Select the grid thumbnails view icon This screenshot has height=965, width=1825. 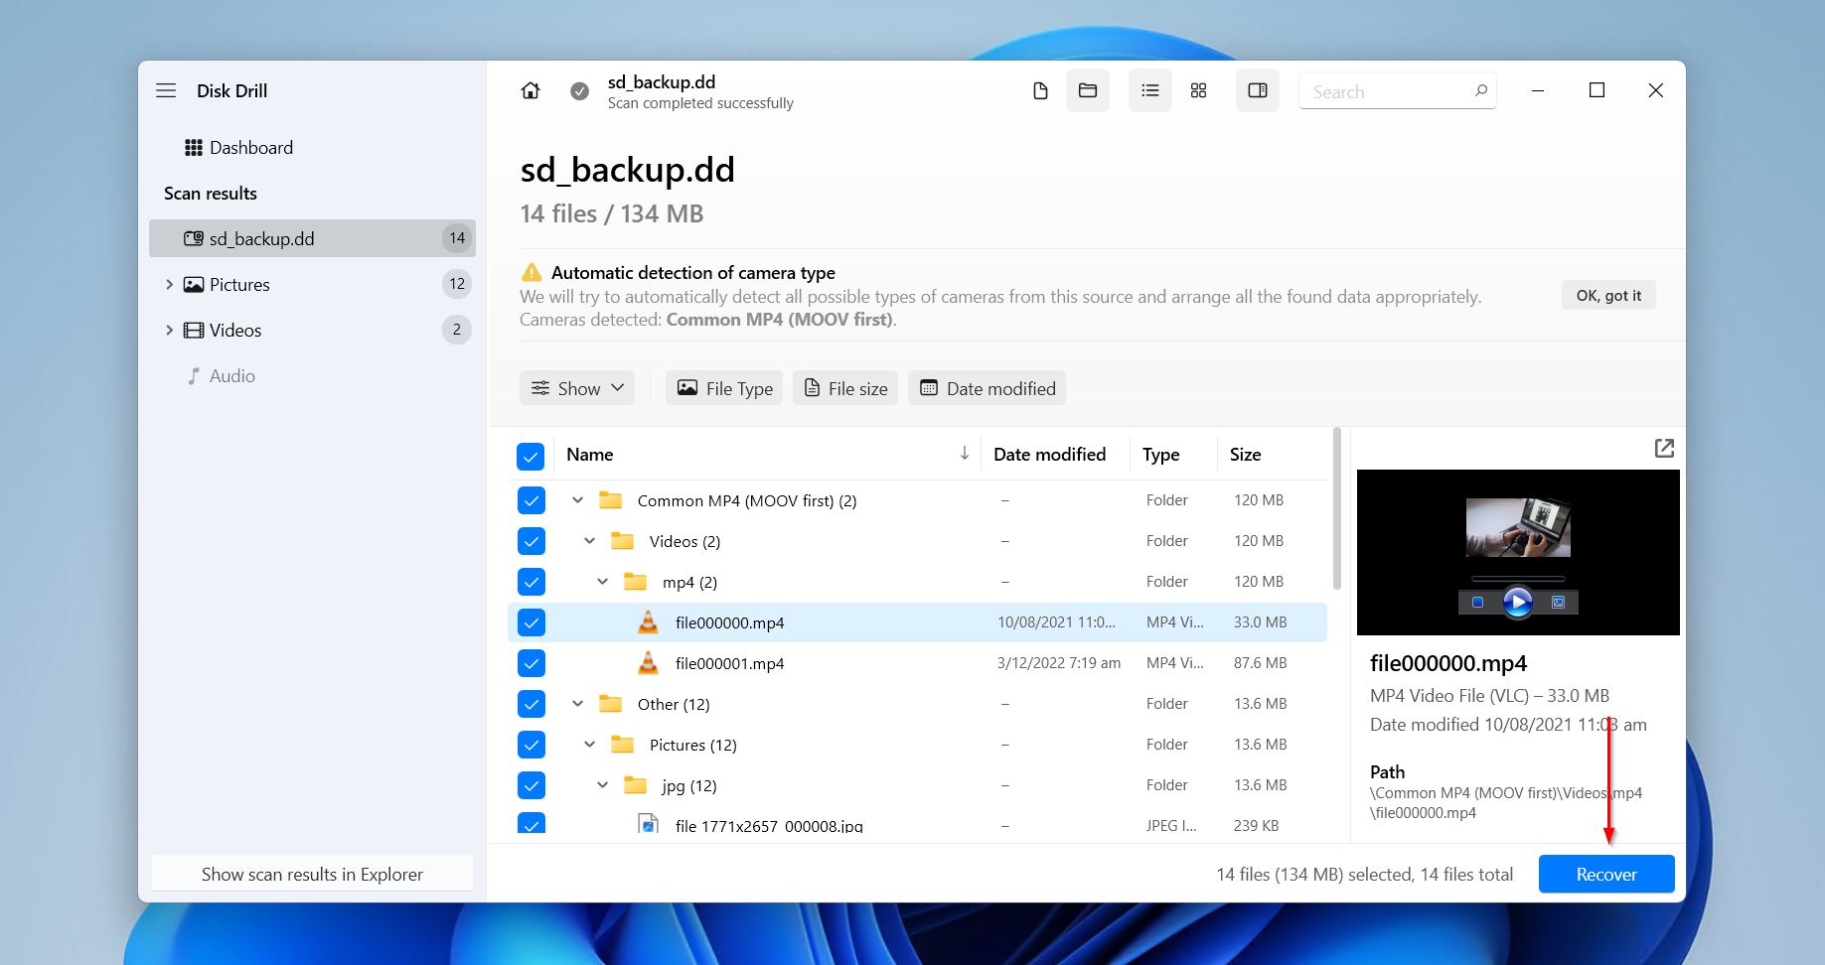[x=1199, y=91]
